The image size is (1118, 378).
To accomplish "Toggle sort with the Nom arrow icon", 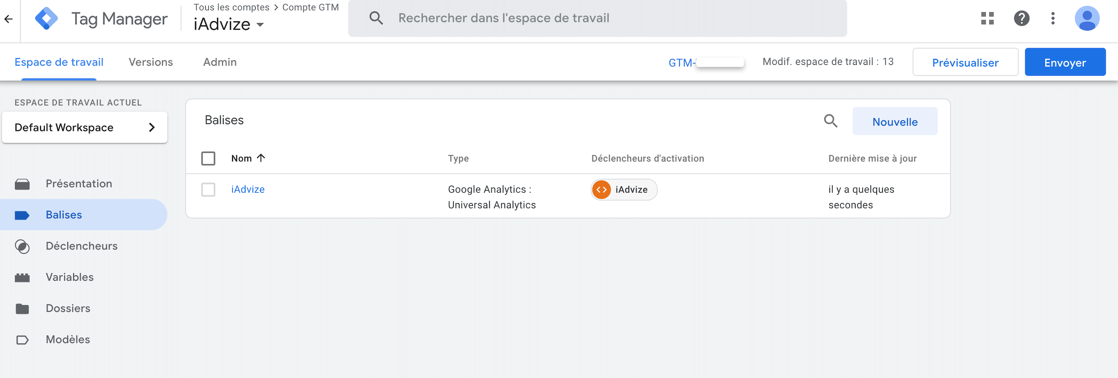I will (261, 158).
